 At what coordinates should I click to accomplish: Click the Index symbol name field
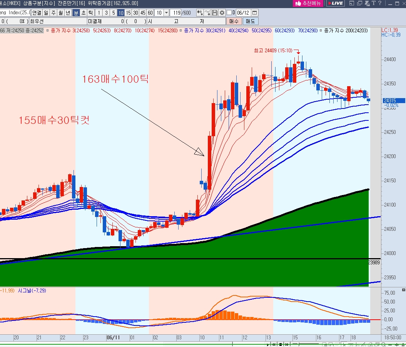(x=15, y=13)
